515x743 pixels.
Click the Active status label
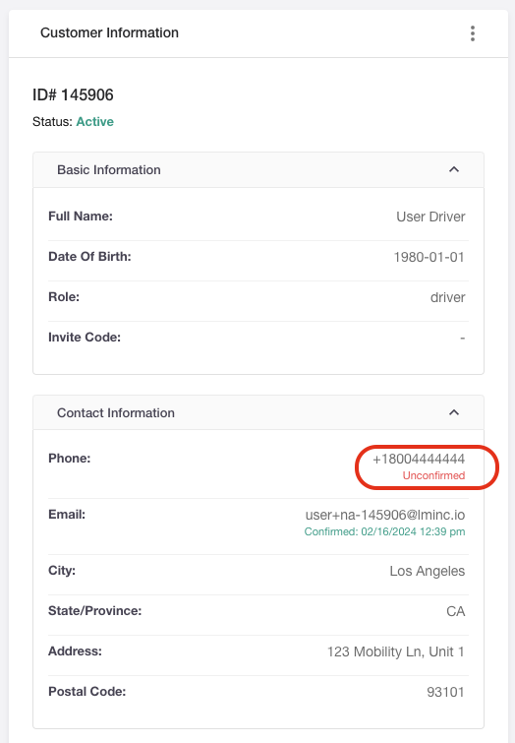(x=95, y=122)
